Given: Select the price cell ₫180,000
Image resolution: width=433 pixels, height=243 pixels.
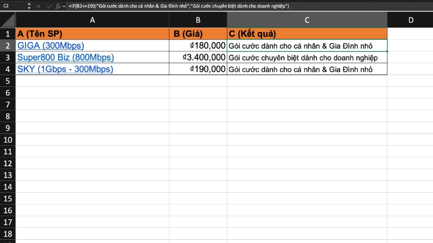Looking at the screenshot, I should (x=198, y=45).
